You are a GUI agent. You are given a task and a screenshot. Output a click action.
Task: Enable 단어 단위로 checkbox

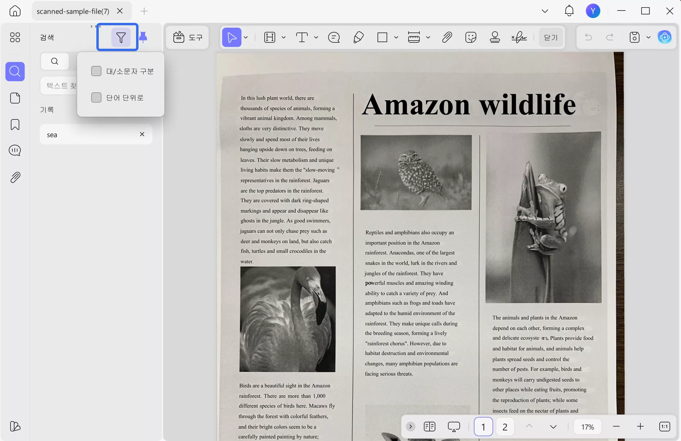(96, 97)
